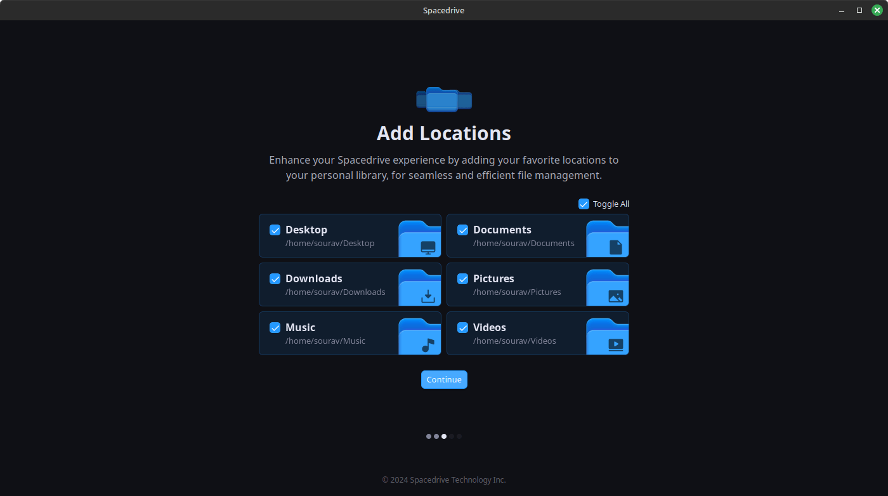Click the last pagination dot below Continue
Viewport: 888px width, 496px height.
point(459,436)
